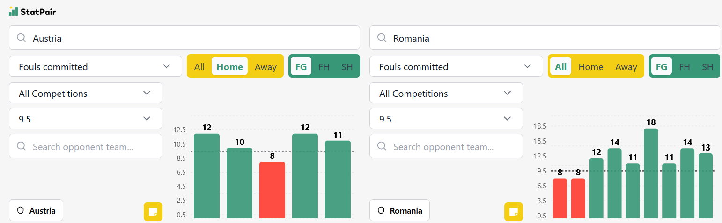722x223 pixels.
Task: Open the yellow note icon beside Romania
Action: 514,212
